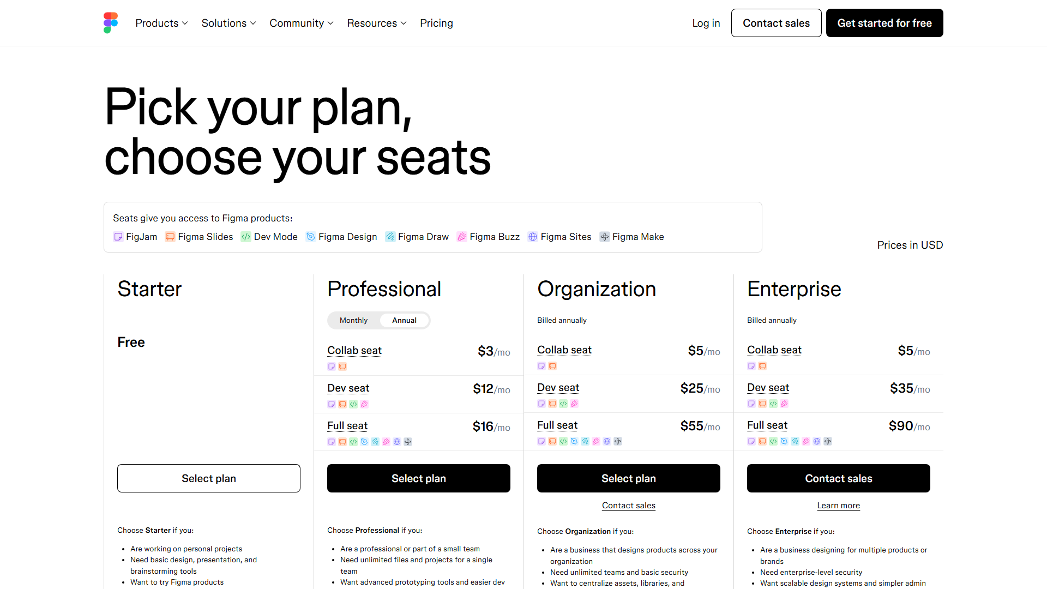Image resolution: width=1047 pixels, height=589 pixels.
Task: Select the Annual billing option
Action: tap(404, 320)
